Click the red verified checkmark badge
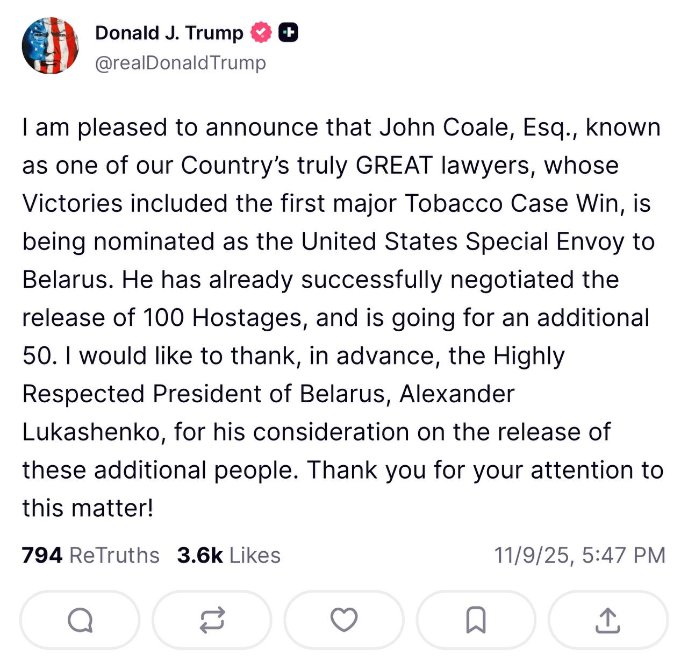 point(261,33)
